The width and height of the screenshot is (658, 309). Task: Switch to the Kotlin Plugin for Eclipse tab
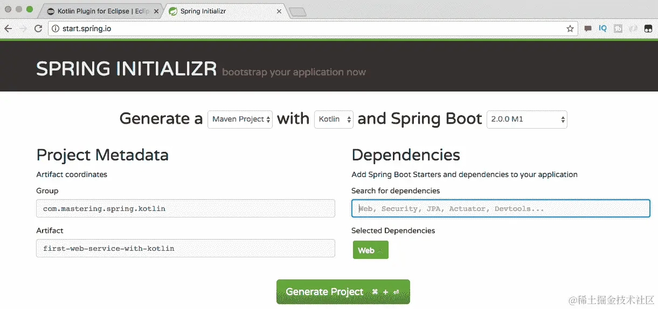(x=100, y=11)
